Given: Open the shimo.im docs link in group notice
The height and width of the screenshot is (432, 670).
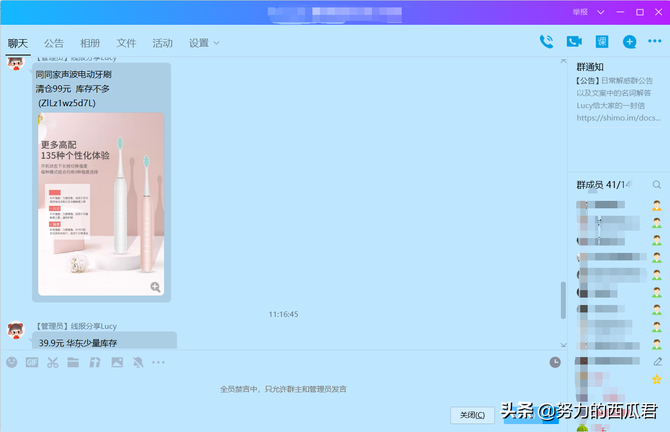Looking at the screenshot, I should [x=618, y=118].
